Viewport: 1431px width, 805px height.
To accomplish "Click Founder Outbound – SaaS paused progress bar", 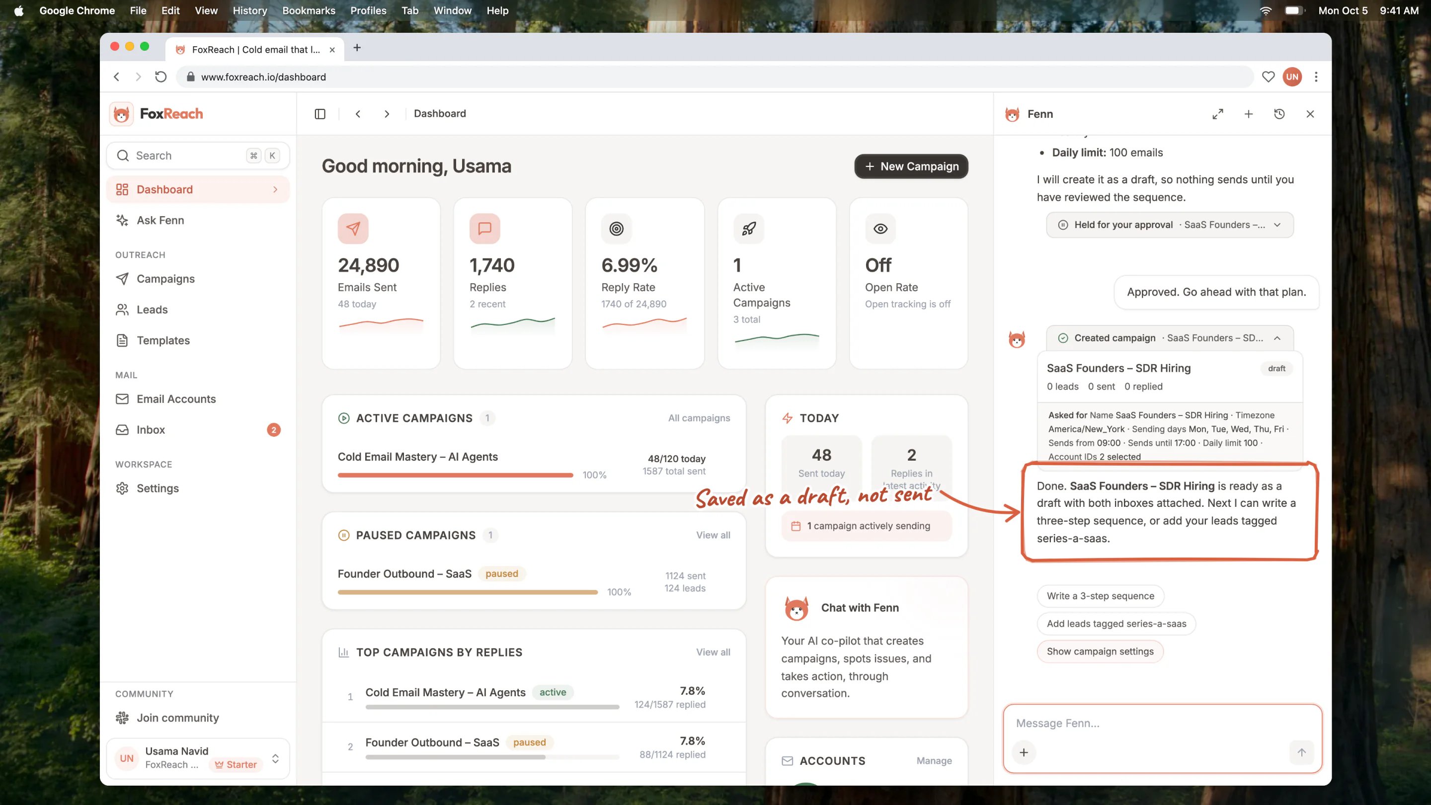I will (x=468, y=593).
